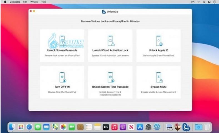Click 'Unlock Screen Time & restrictions passcode' text
The width and height of the screenshot is (219, 133).
(110, 93)
